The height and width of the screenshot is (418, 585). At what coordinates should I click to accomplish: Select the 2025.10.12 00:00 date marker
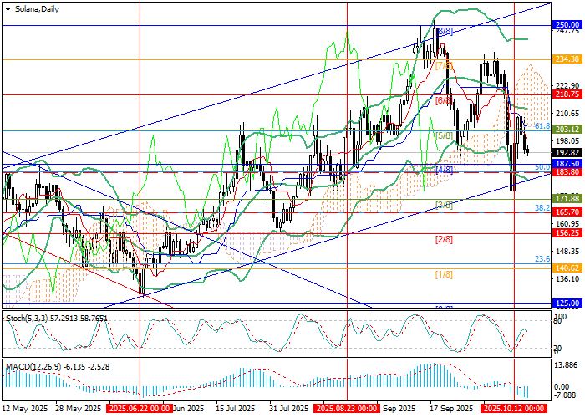coord(514,409)
